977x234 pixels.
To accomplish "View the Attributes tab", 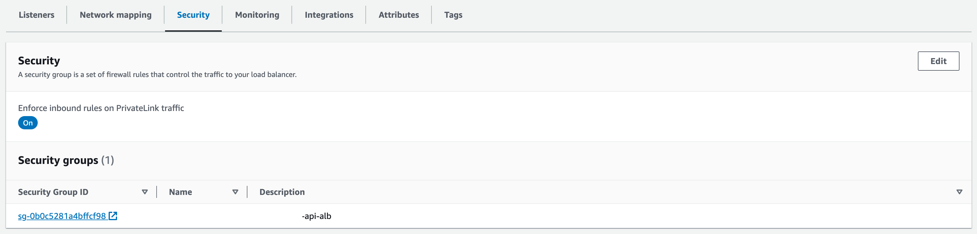I will click(x=399, y=15).
